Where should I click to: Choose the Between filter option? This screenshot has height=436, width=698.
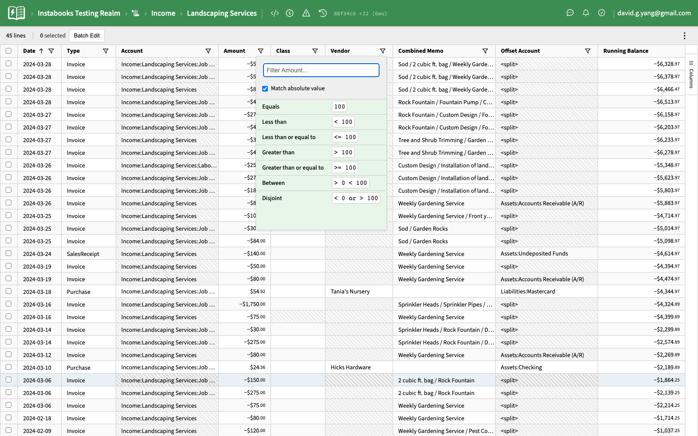321,183
